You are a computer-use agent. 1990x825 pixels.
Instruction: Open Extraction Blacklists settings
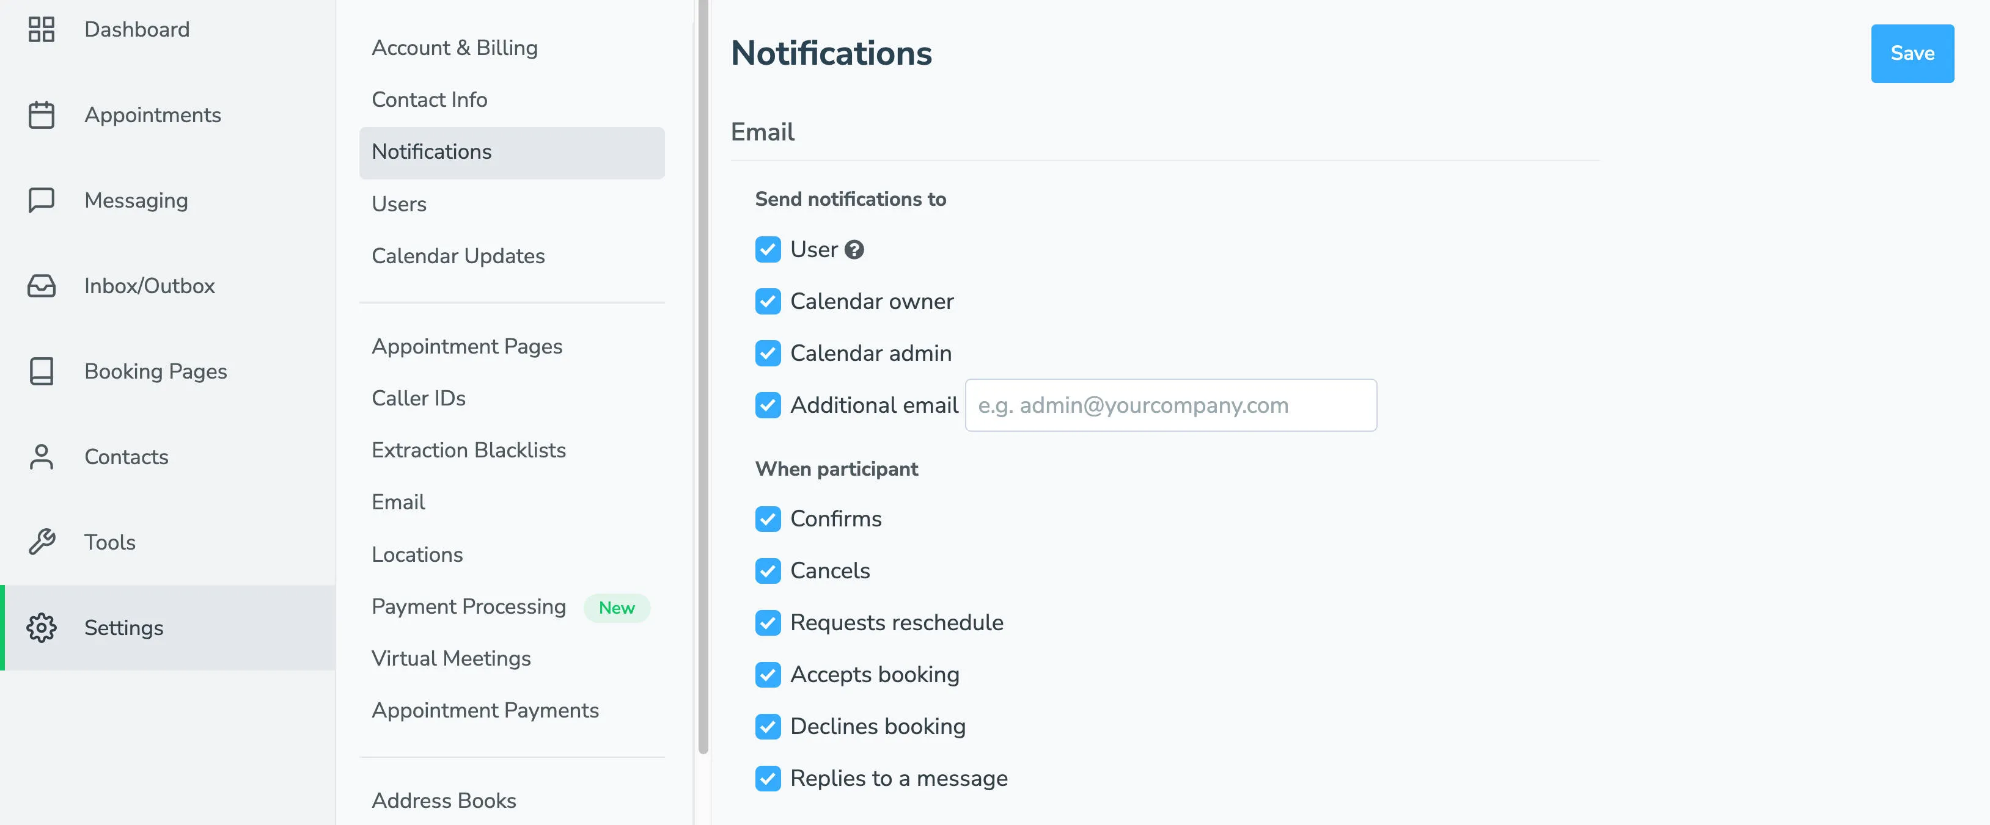pos(469,450)
